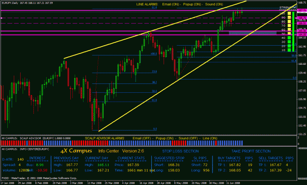Click the SL PIPS long value 956
The width and height of the screenshot is (307, 185).
click(206, 170)
